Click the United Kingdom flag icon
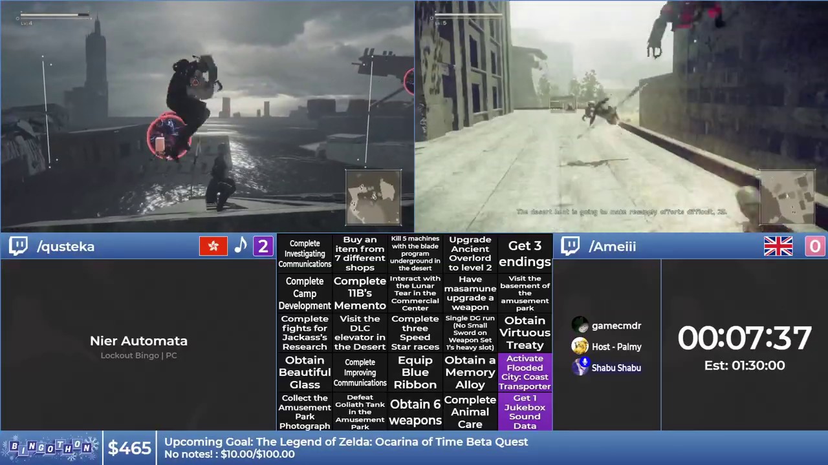Viewport: 828px width, 465px height. [778, 246]
